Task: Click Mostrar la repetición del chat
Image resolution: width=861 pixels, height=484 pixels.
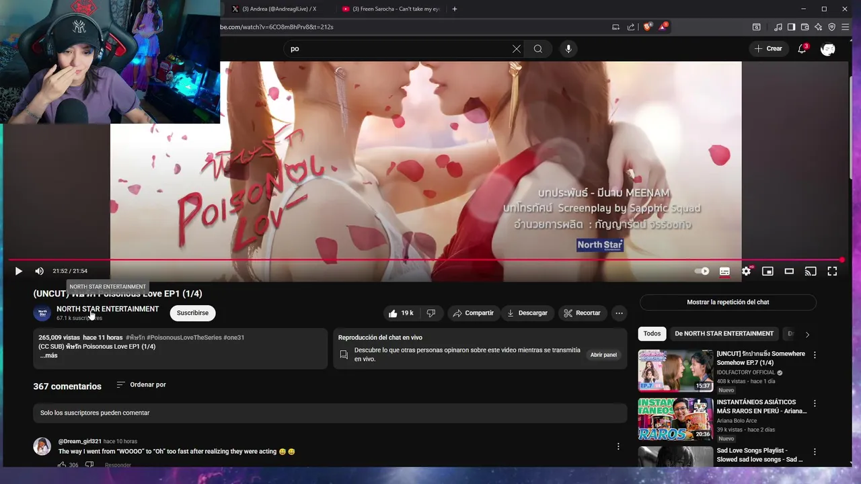Action: click(728, 302)
